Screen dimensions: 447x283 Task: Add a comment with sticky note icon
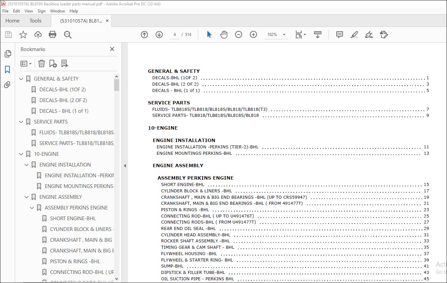340,35
